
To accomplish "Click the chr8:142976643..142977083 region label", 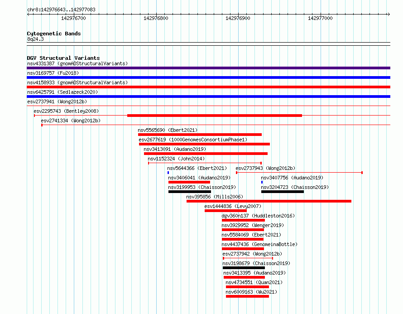I will (x=61, y=10).
